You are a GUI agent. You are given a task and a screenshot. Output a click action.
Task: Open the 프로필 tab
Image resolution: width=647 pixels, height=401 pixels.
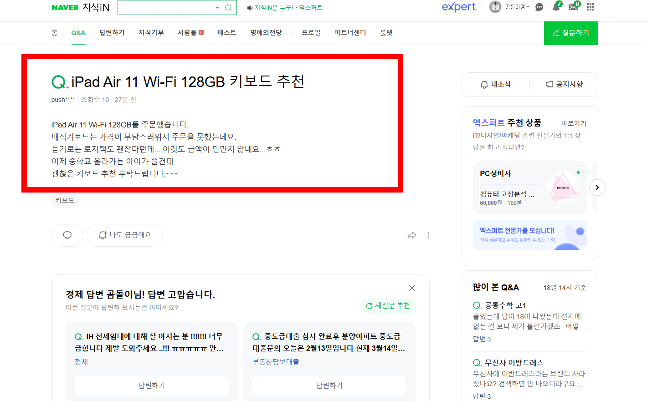311,33
